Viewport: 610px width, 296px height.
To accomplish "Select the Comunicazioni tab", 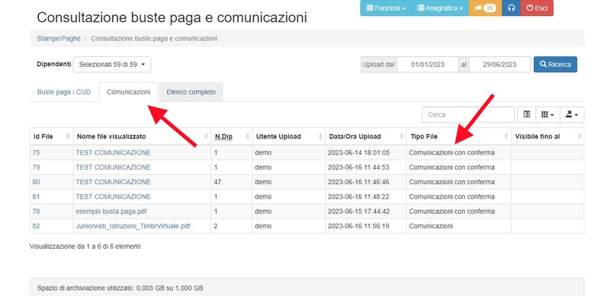I will [128, 92].
